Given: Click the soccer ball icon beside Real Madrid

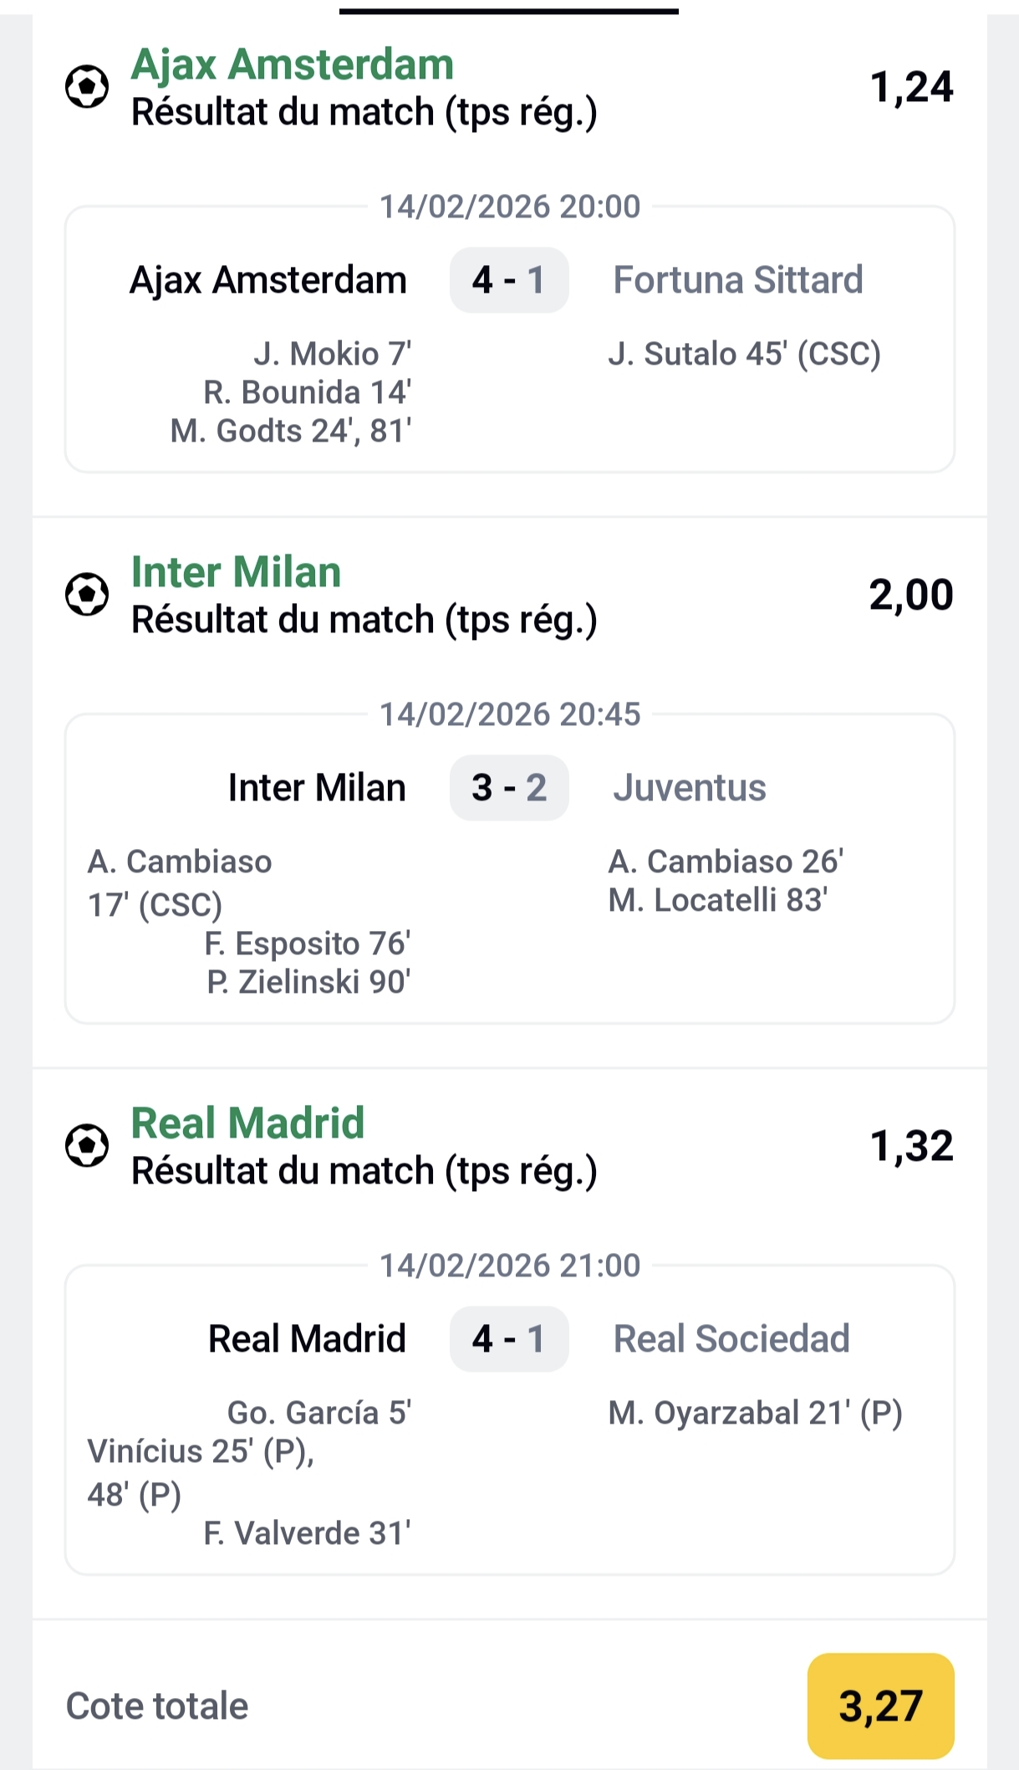Looking at the screenshot, I should pos(87,1146).
